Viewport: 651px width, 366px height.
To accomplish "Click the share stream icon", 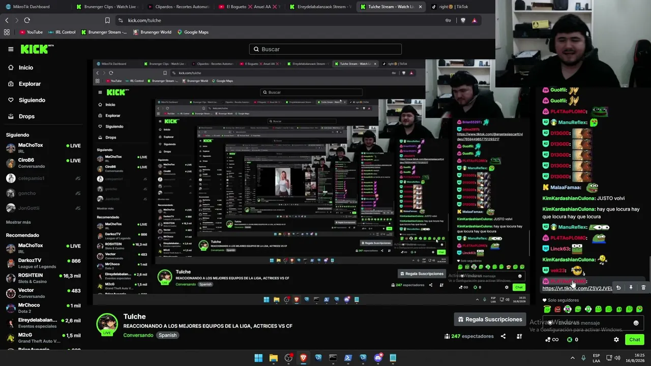I will click(x=503, y=336).
